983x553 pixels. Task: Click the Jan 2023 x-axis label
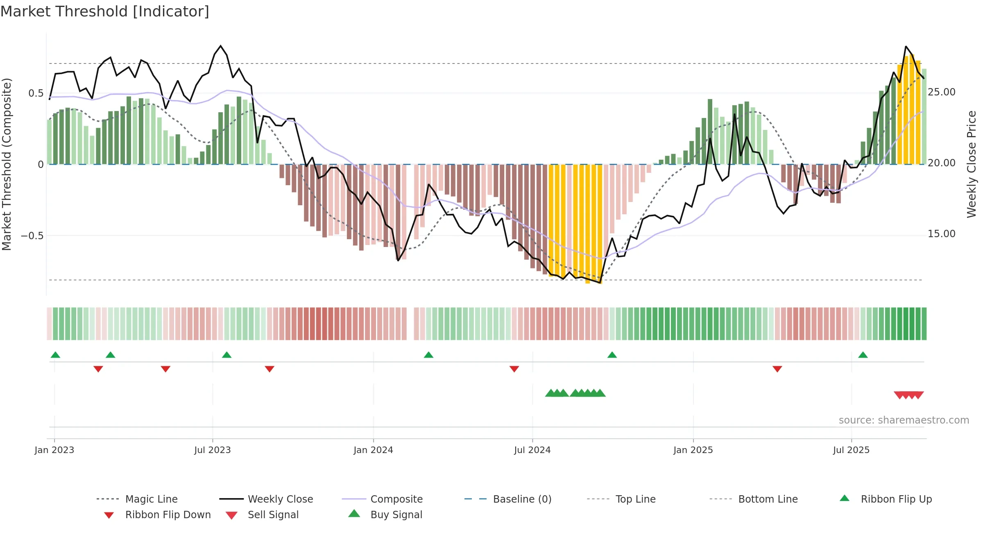click(54, 450)
